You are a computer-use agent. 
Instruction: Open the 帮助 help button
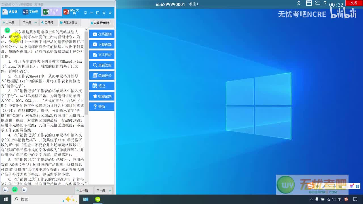pos(102,107)
